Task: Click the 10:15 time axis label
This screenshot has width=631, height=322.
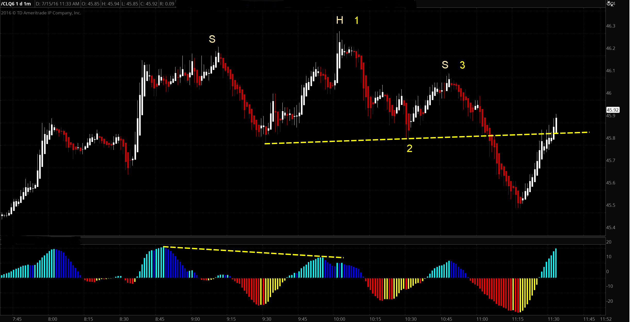Action: [x=375, y=319]
